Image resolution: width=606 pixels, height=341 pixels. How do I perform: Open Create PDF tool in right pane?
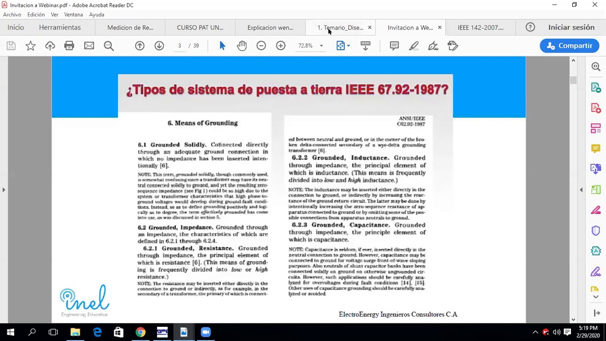coord(596,108)
